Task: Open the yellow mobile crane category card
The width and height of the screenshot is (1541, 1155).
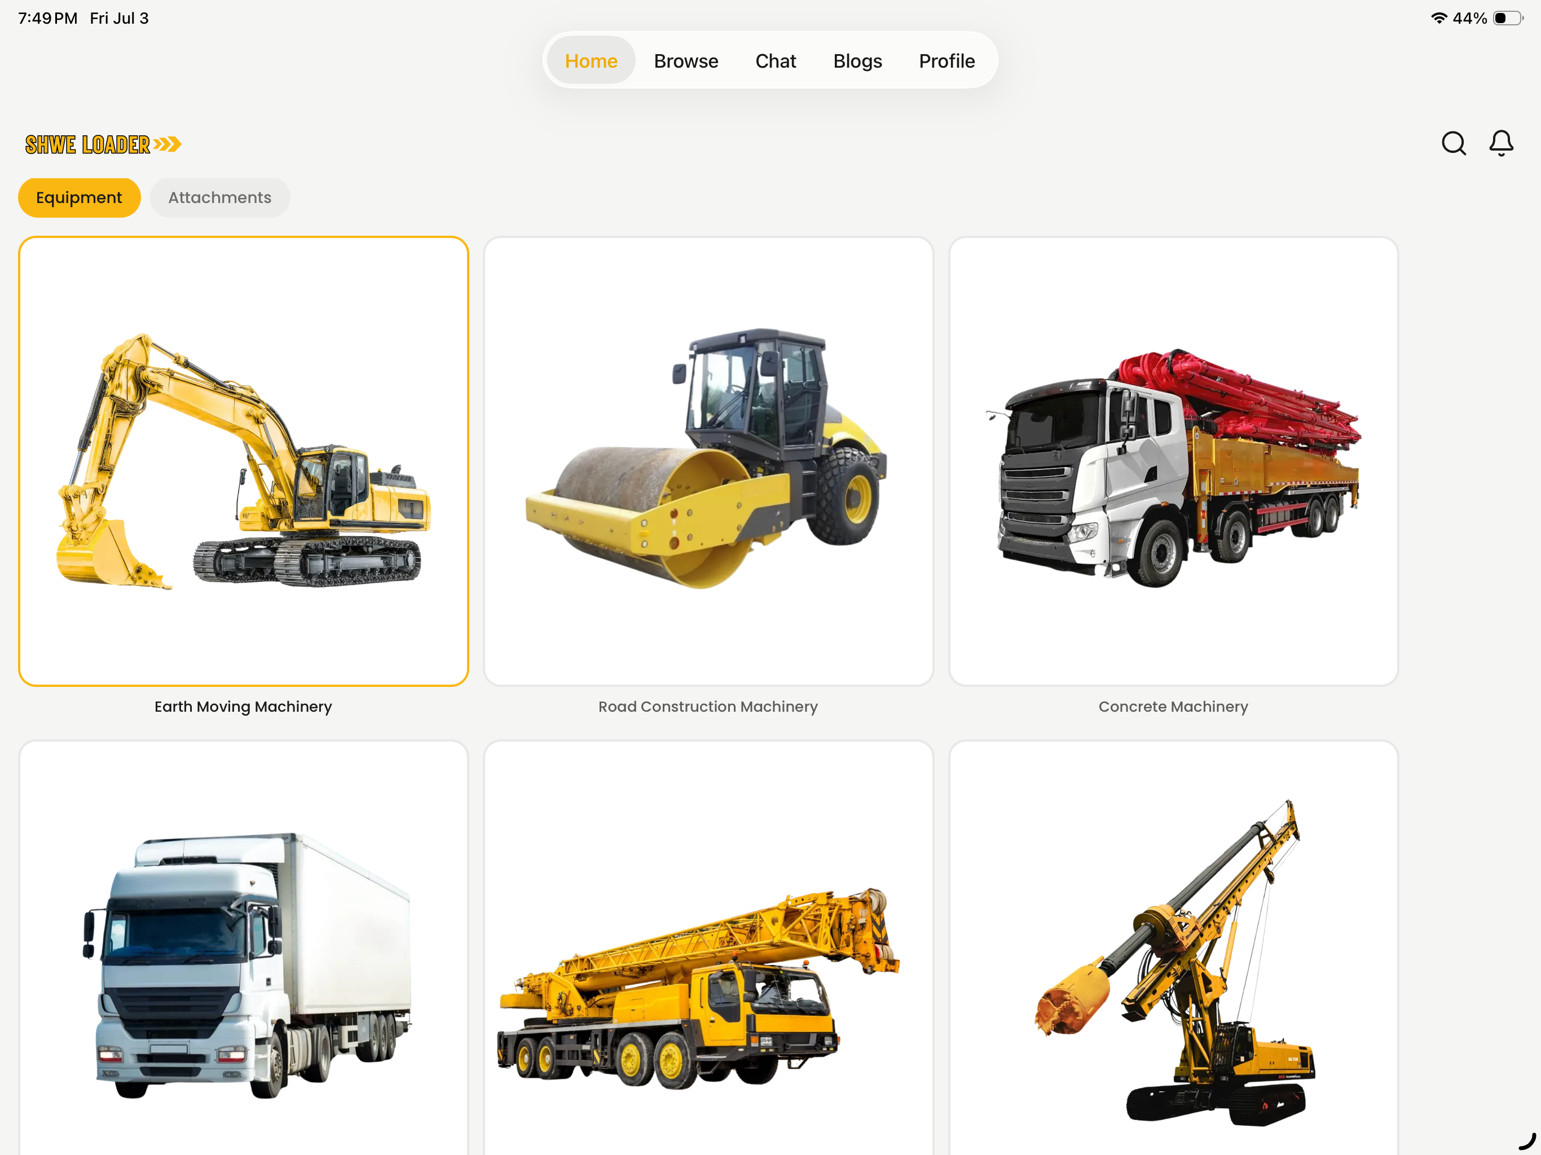Action: (708, 947)
